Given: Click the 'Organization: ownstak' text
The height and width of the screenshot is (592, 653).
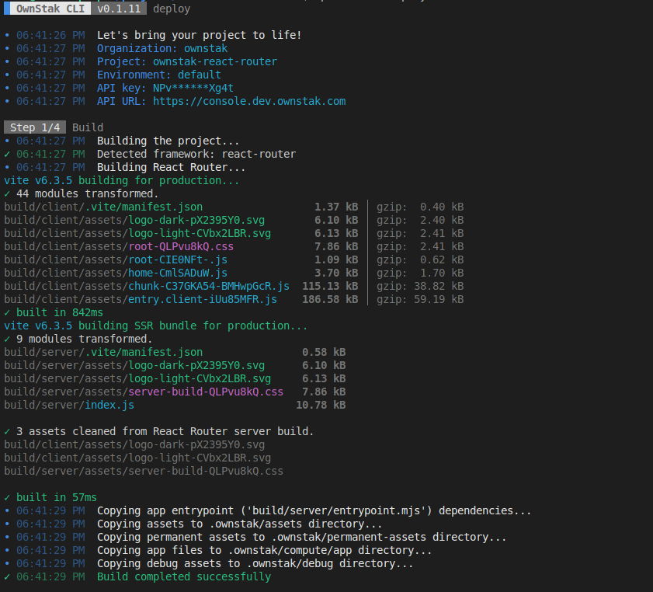Looking at the screenshot, I should pyautogui.click(x=162, y=48).
